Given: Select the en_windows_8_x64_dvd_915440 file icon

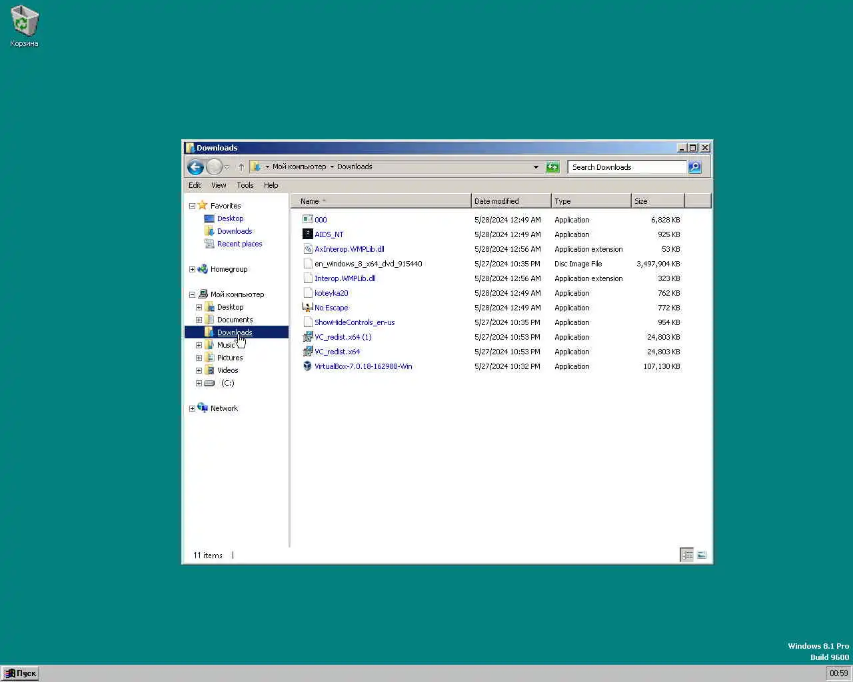Looking at the screenshot, I should click(x=307, y=264).
